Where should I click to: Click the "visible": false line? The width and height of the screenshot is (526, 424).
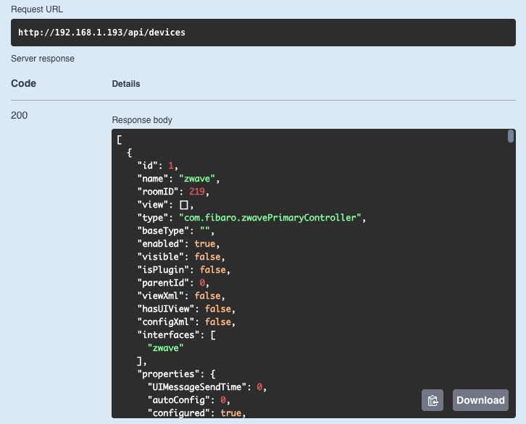[x=181, y=257]
